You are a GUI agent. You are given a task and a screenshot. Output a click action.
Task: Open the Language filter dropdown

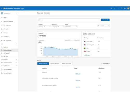[58, 27]
